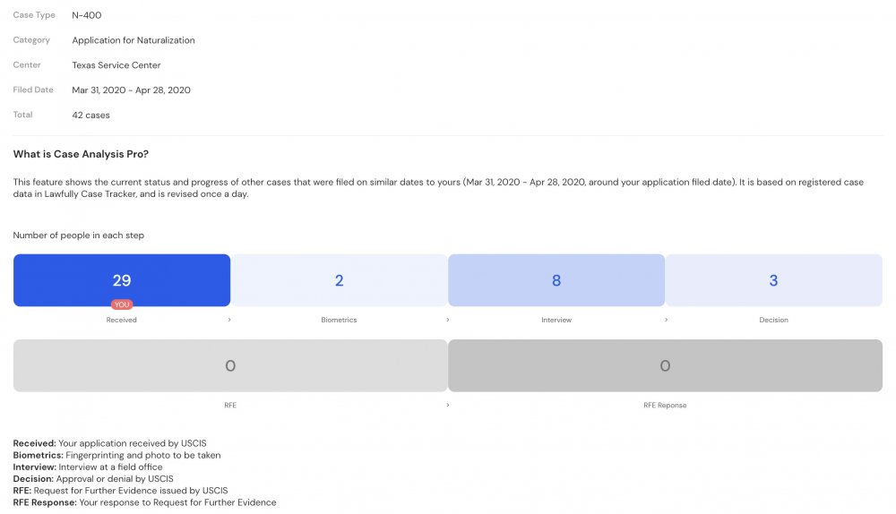Screen dimensions: 896x514
Task: Select the Biometrics step box showing 2
Action: click(x=339, y=280)
